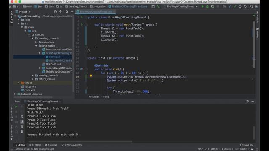
Task: Click run() in the editor breadcrumb
Action: (106, 97)
